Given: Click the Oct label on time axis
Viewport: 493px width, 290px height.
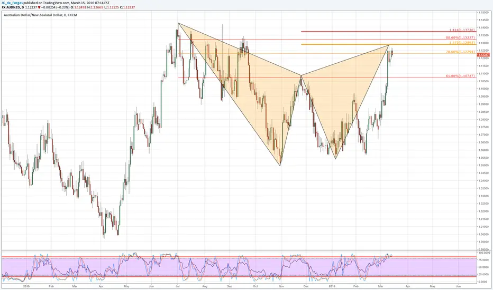Looking at the screenshot, I should (x=255, y=286).
